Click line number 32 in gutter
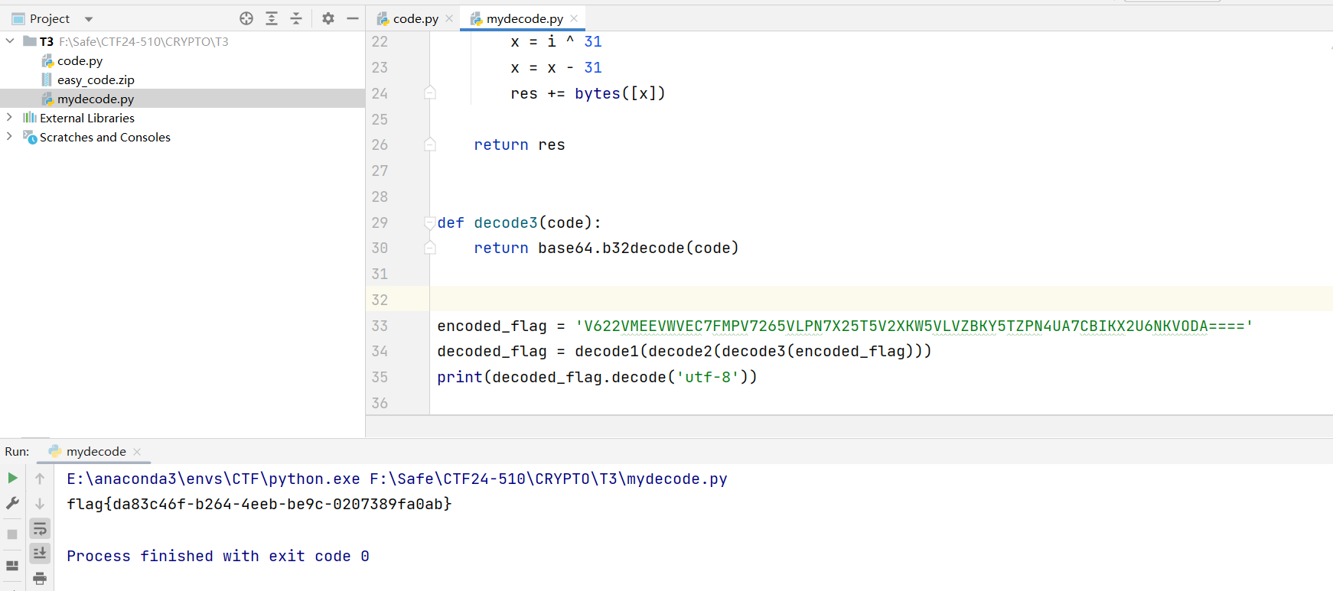 [380, 300]
